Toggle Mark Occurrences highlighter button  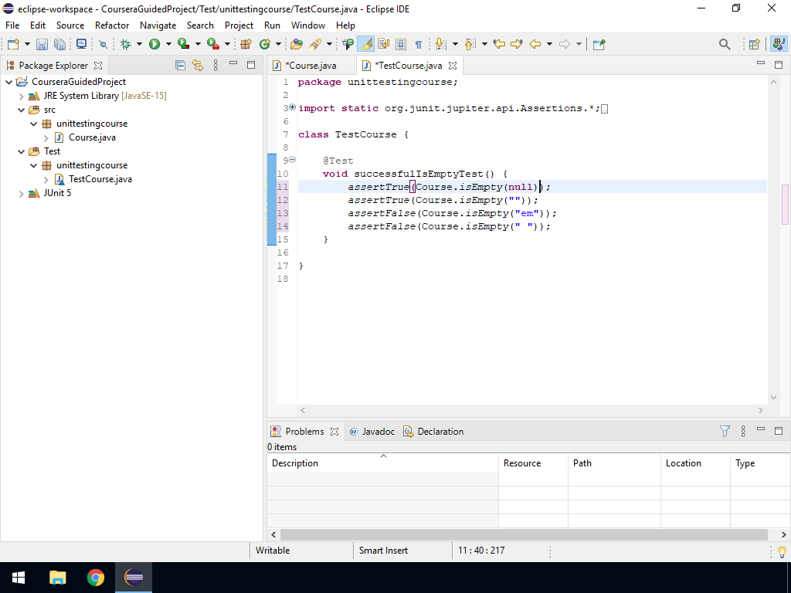366,45
